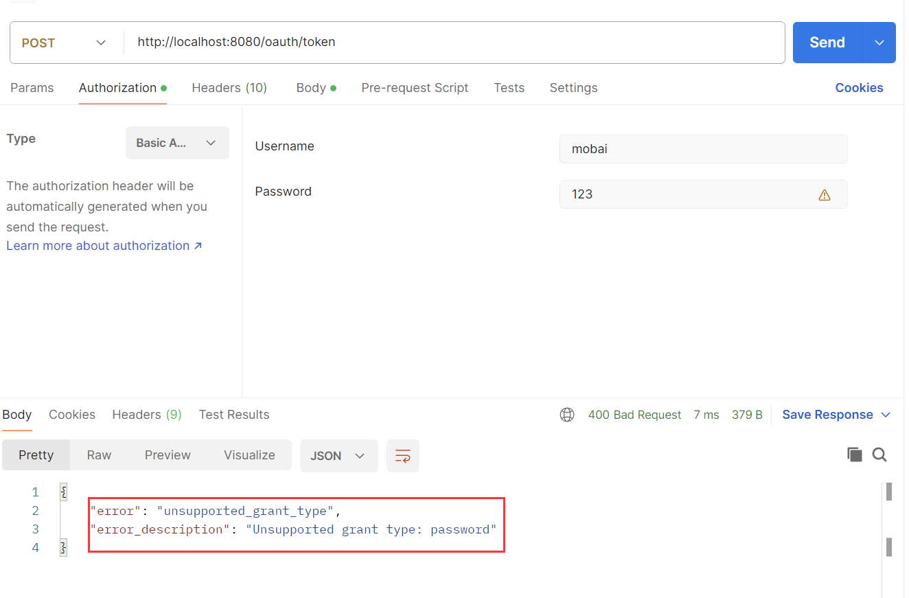Viewport: 909px width, 598px height.
Task: Click the Send button
Action: click(x=827, y=43)
